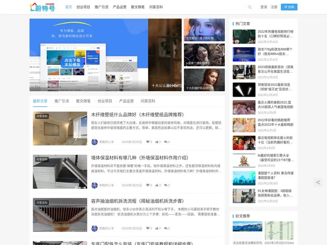Viewport: 327px width, 245px height.
Task: Click the heart icon on 墙体保温材料 article
Action: tap(148, 185)
